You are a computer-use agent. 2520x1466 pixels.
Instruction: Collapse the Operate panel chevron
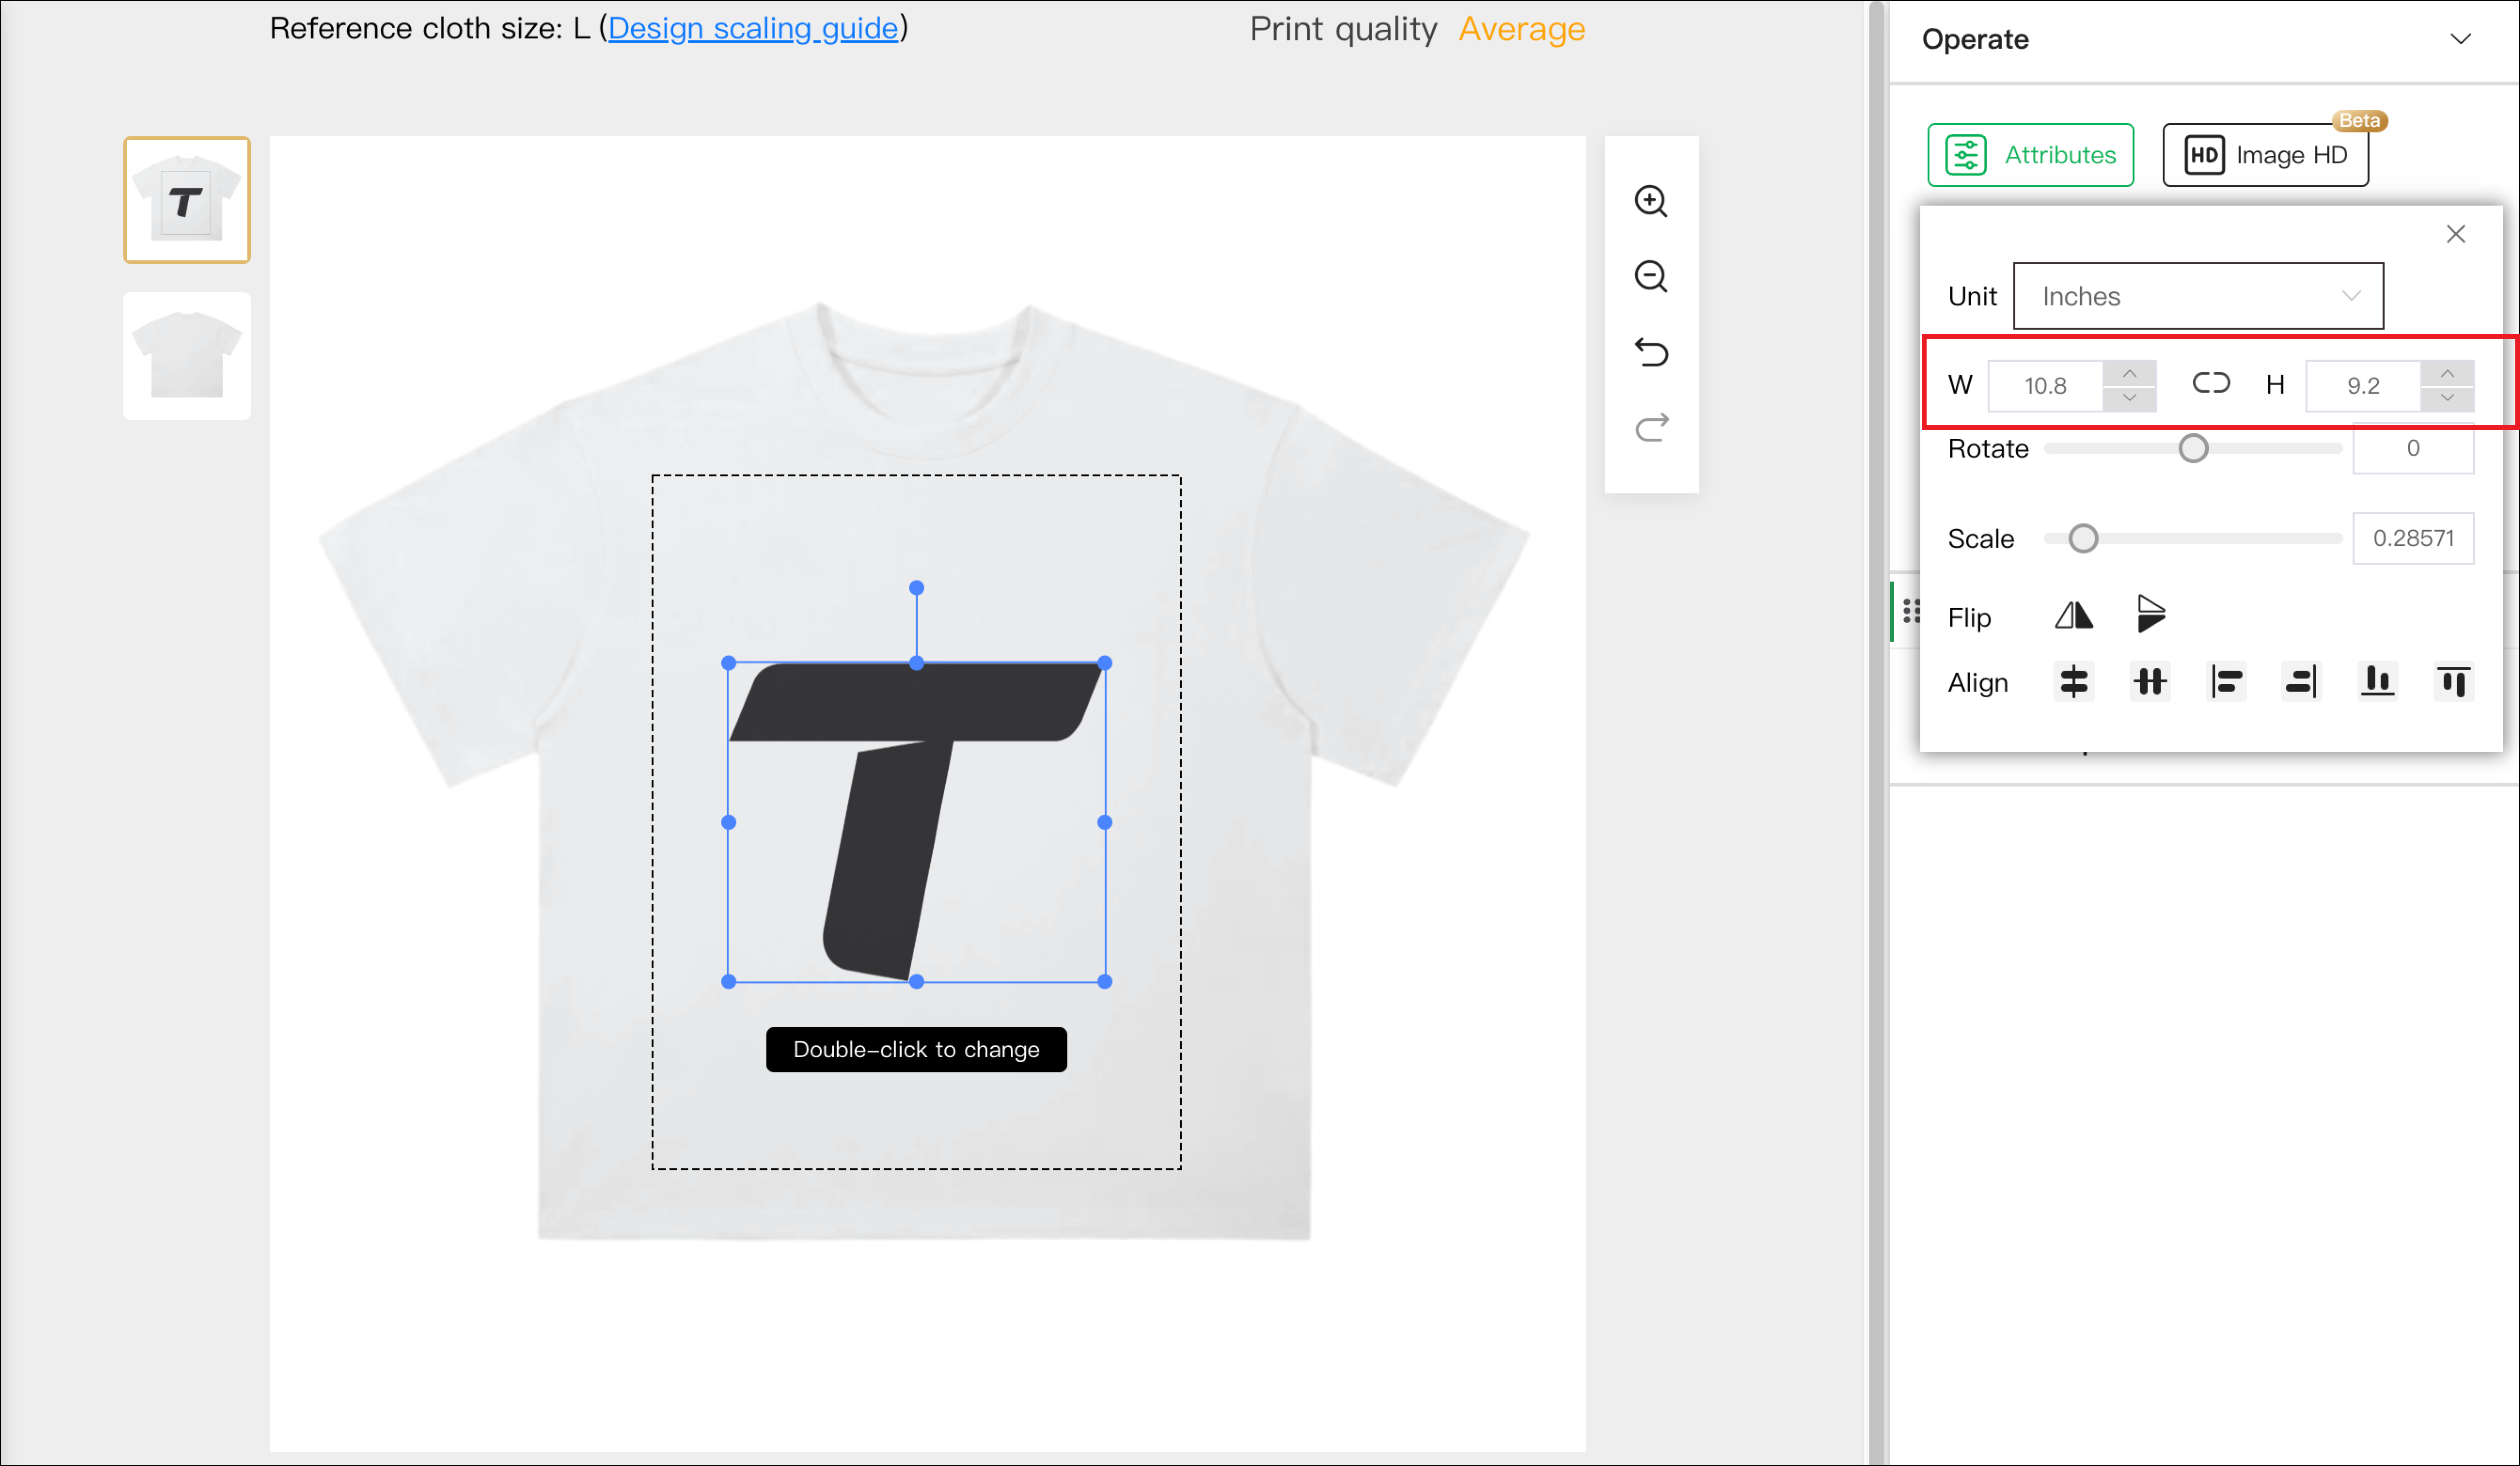point(2460,39)
